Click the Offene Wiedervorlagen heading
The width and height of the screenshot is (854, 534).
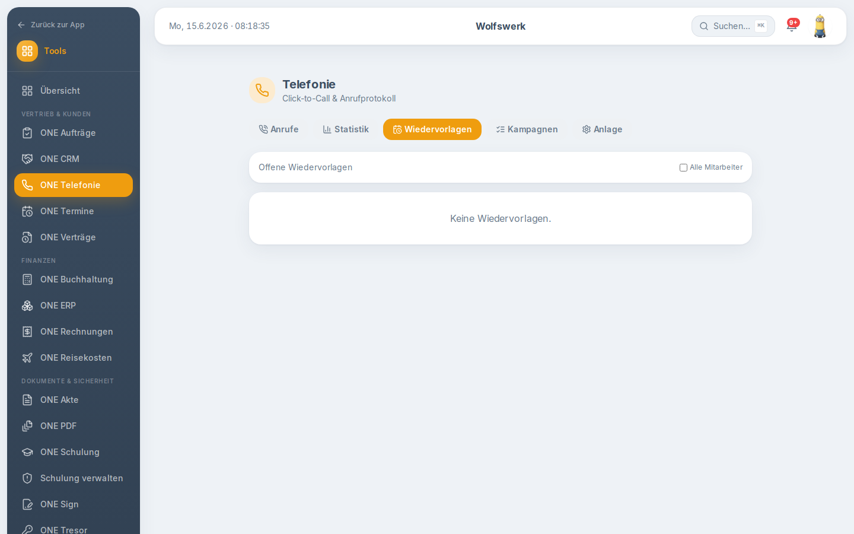(305, 167)
